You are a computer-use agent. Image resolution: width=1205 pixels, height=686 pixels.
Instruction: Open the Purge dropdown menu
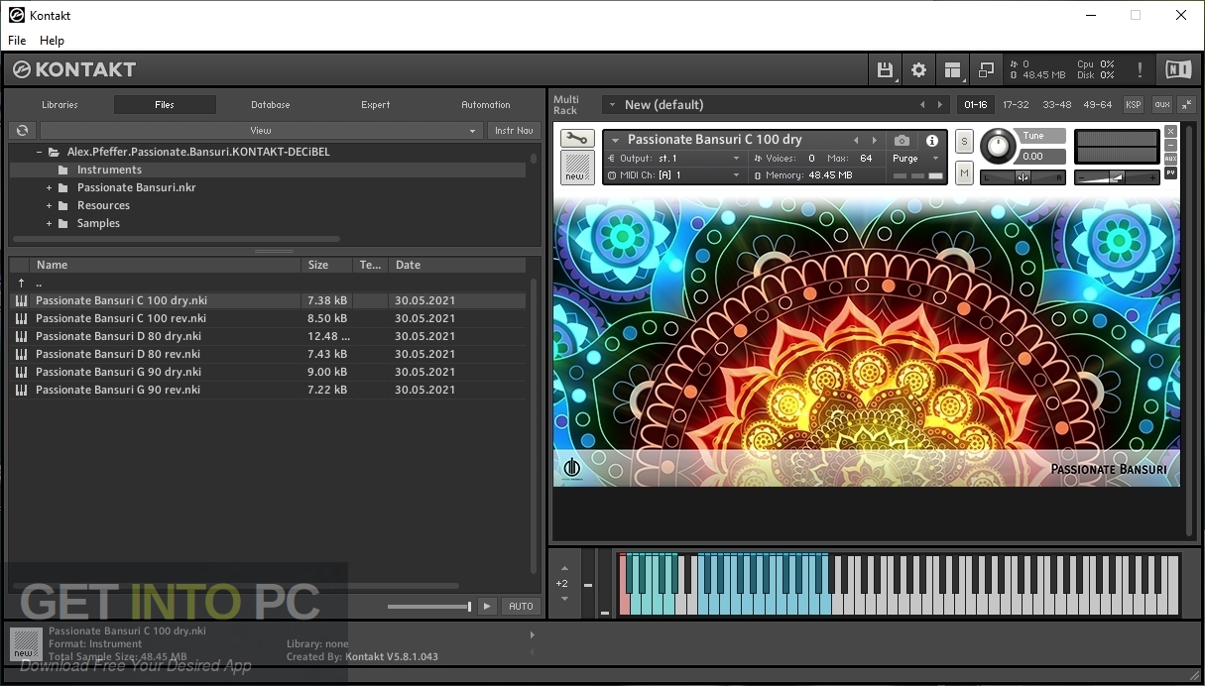915,159
